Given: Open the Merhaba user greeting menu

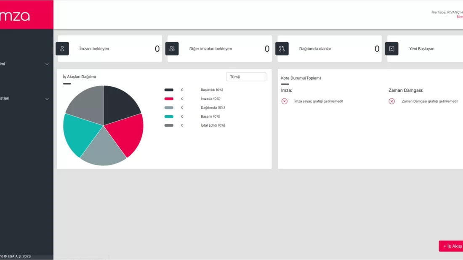Looking at the screenshot, I should (x=447, y=12).
